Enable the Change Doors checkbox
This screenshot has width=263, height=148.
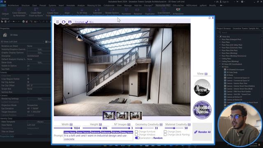click(165, 132)
